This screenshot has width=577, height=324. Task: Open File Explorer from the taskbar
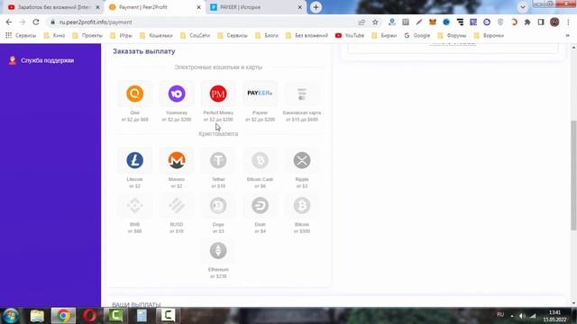pos(37,316)
